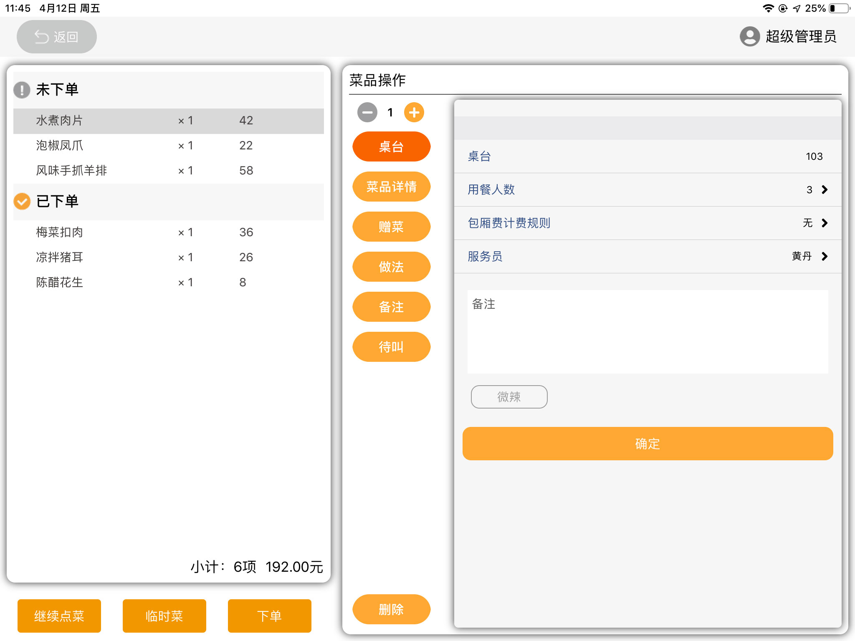The image size is (855, 641).
Task: Click the 未下单 exclamation icon
Action: point(22,90)
